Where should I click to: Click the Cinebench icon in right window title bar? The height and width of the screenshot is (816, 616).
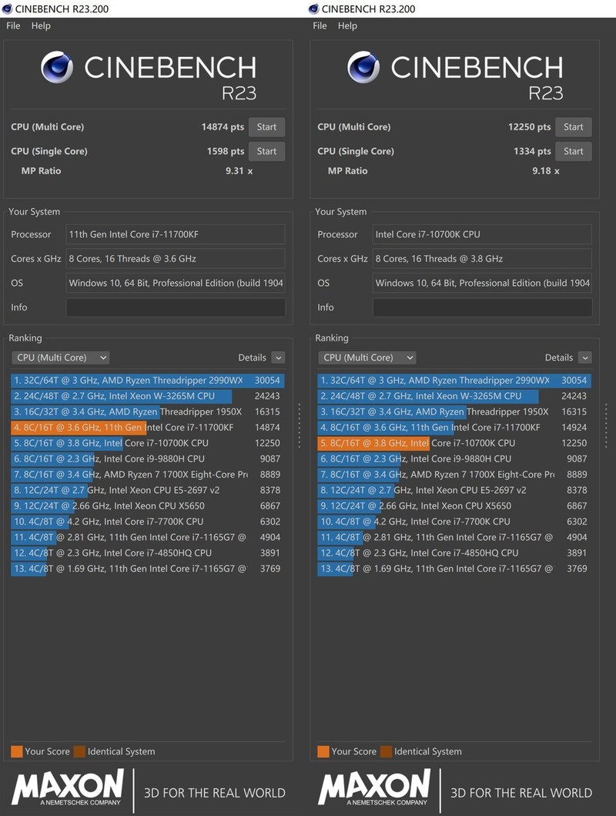point(313,8)
